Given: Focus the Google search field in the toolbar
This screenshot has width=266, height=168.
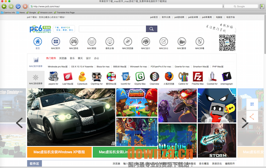Looking at the screenshot, I should click(241, 7).
